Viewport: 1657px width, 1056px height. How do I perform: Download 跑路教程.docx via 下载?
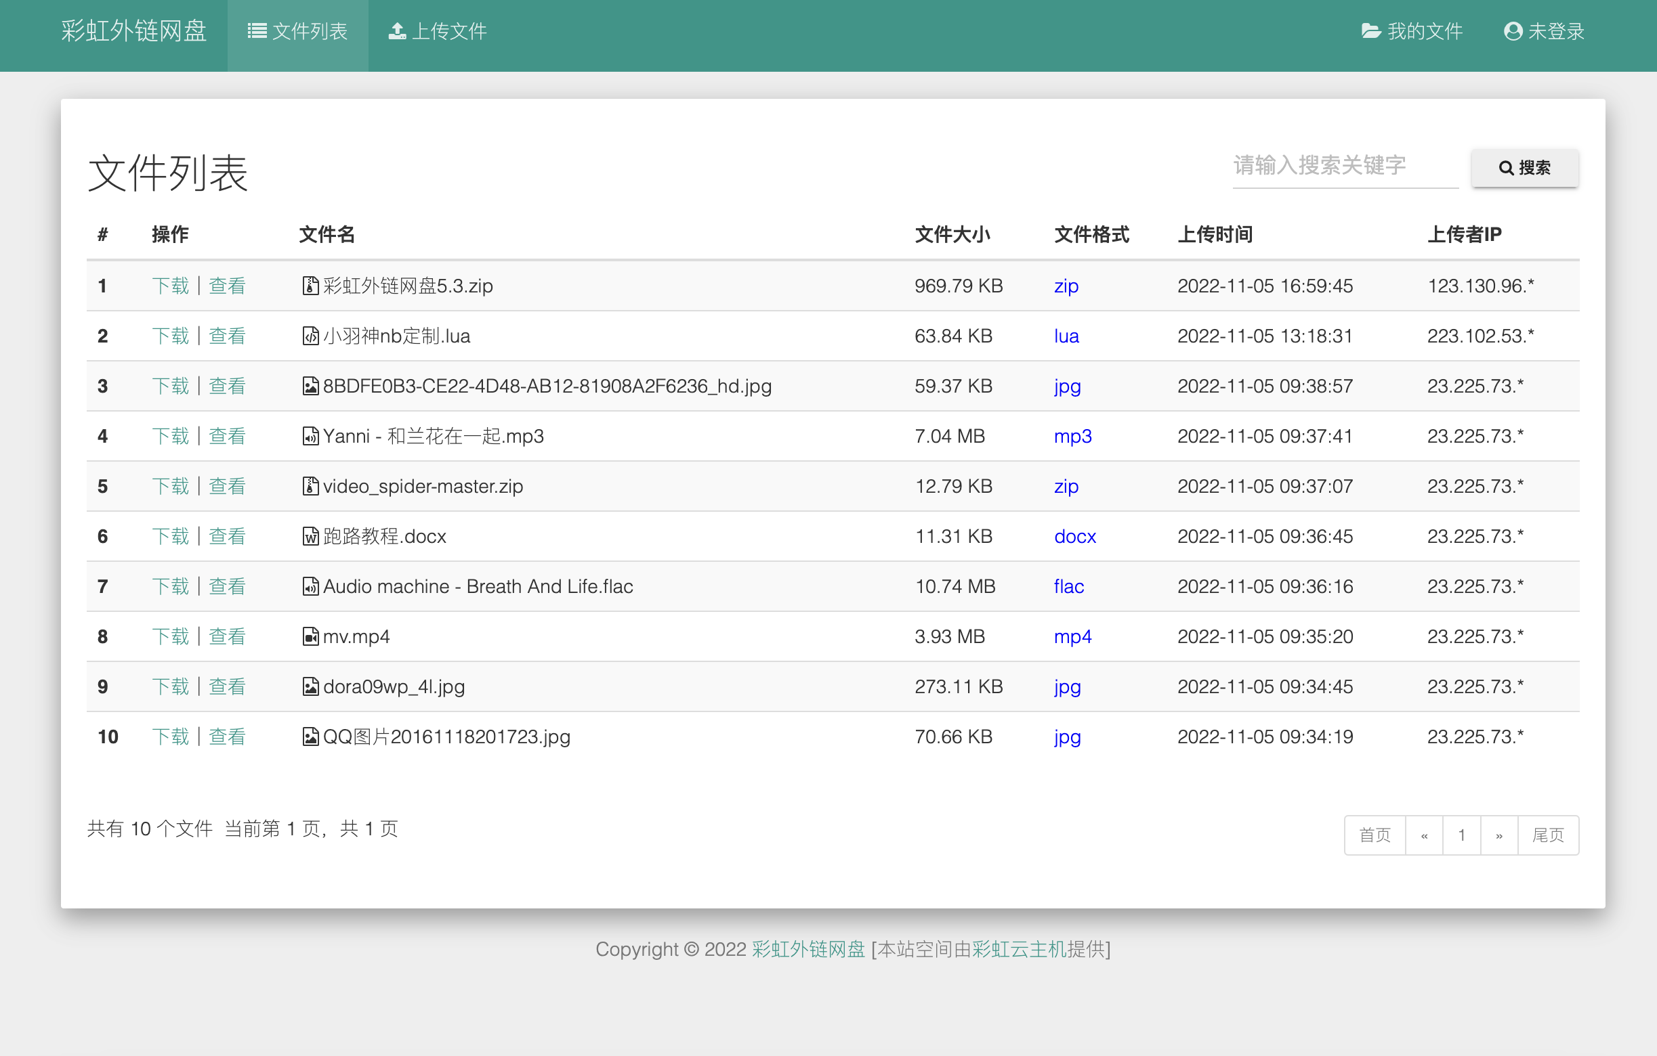click(171, 536)
